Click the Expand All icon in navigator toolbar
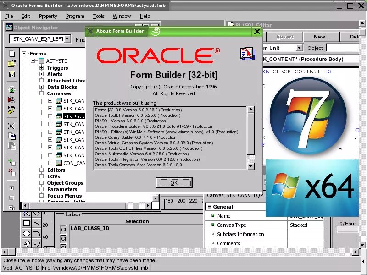Screen dimensions: 367x275 (11, 208)
